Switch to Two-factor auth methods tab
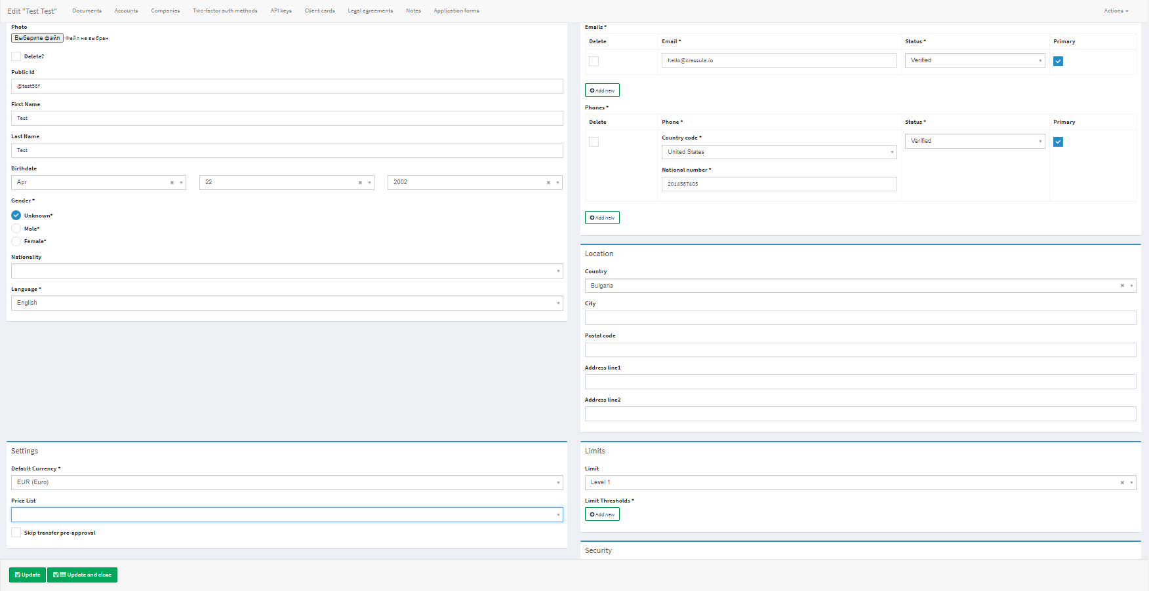Screen dimensions: 1149x591 pyautogui.click(x=225, y=11)
